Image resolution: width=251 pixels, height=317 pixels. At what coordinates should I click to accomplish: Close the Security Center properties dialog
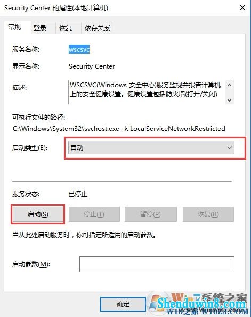click(242, 7)
